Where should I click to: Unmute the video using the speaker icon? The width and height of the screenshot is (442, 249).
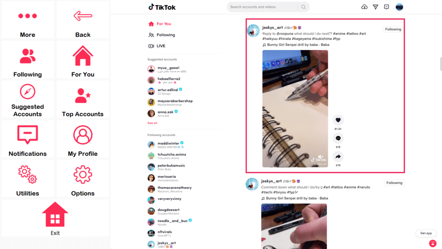point(321,156)
